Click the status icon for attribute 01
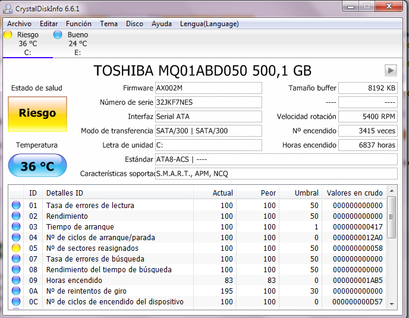This screenshot has width=409, height=318. coord(16,205)
